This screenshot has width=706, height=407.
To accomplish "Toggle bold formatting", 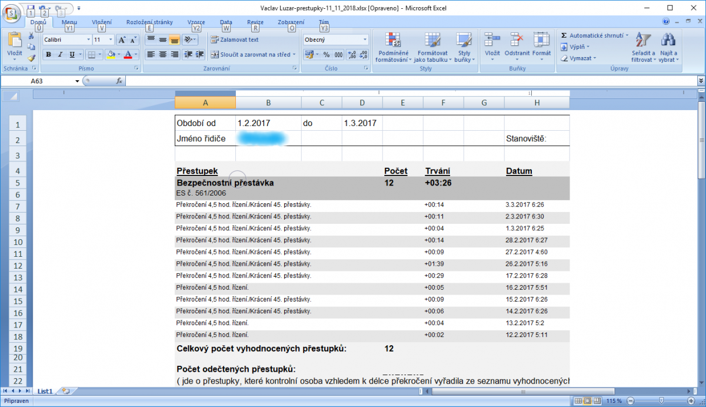I will pyautogui.click(x=49, y=54).
